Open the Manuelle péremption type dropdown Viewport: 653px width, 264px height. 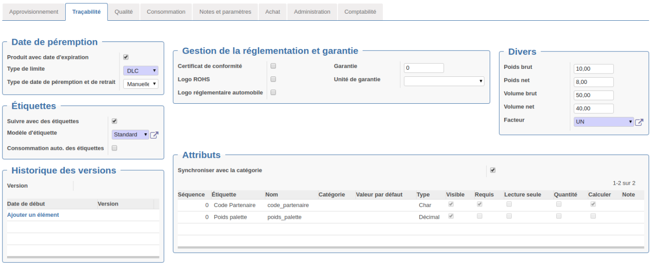pos(141,84)
